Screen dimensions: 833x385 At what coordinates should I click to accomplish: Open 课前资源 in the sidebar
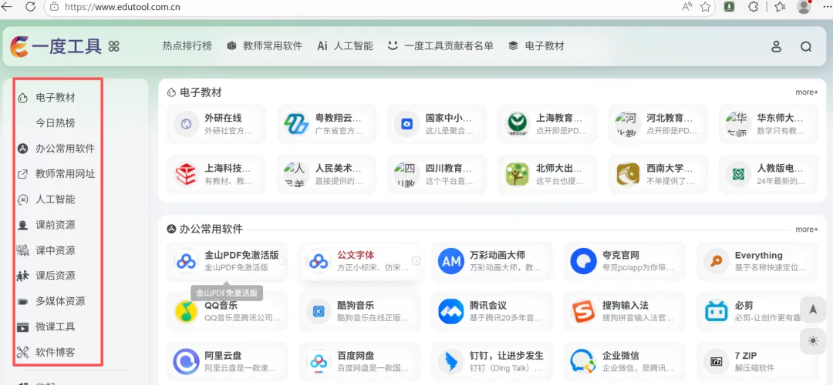56,225
